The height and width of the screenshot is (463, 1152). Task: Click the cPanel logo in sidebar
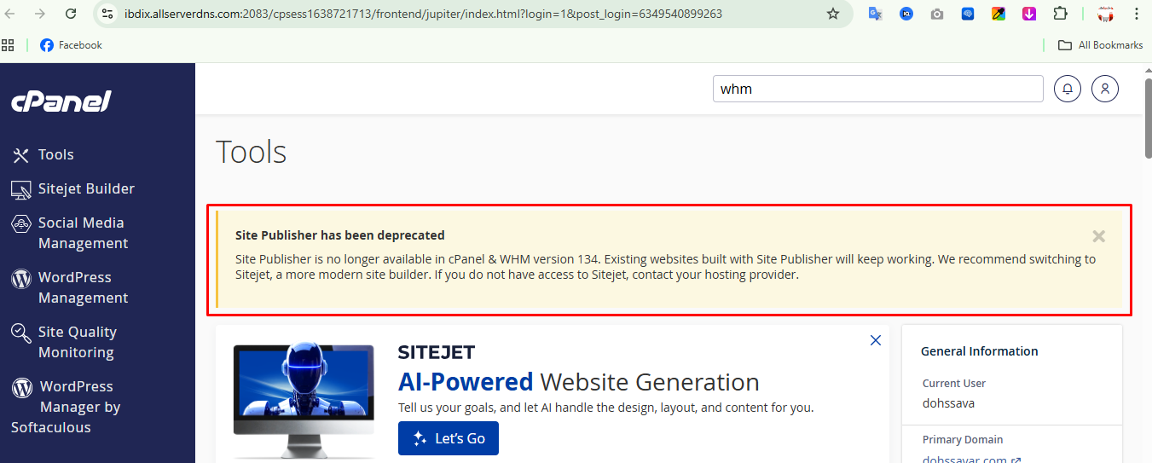61,102
